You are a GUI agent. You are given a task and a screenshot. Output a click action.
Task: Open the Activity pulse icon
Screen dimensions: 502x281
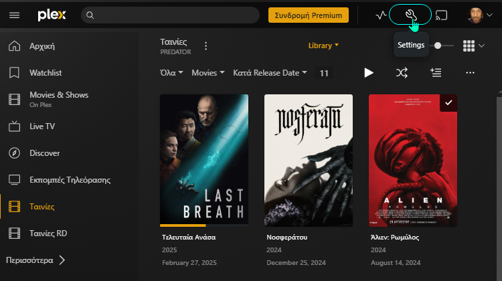[381, 15]
